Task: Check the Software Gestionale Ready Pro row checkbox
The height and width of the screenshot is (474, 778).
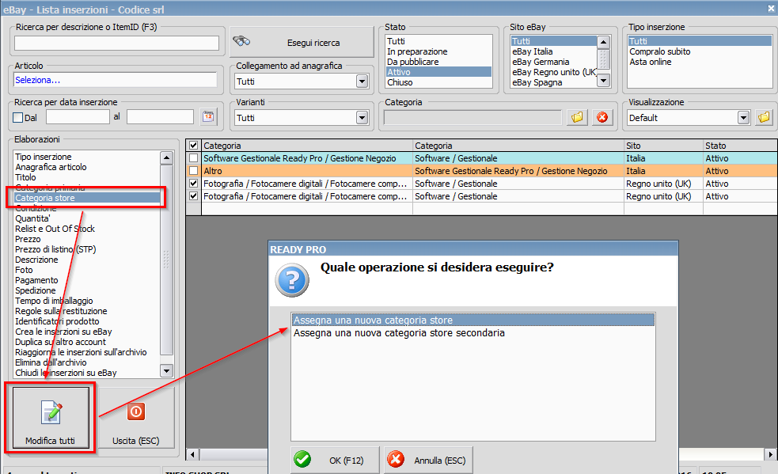Action: [193, 158]
